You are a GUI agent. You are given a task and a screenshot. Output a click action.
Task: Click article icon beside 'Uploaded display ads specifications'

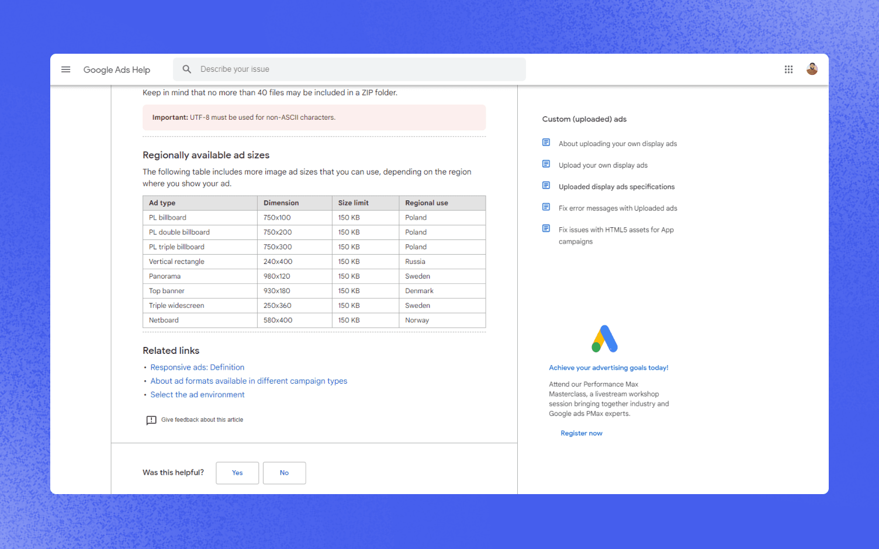(546, 186)
